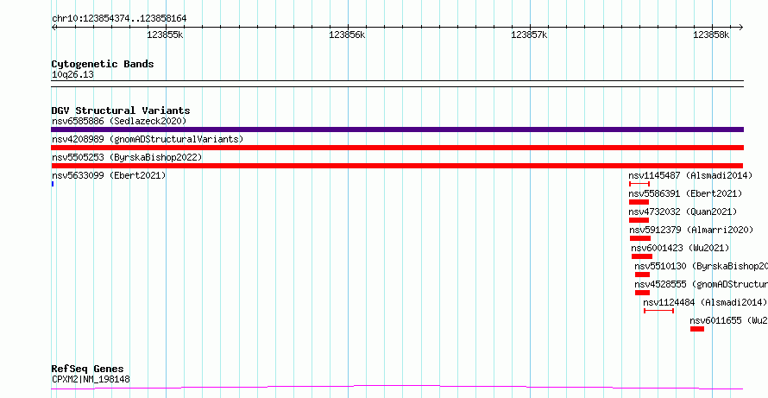Open the nsv6011655 Wu label

click(729, 320)
